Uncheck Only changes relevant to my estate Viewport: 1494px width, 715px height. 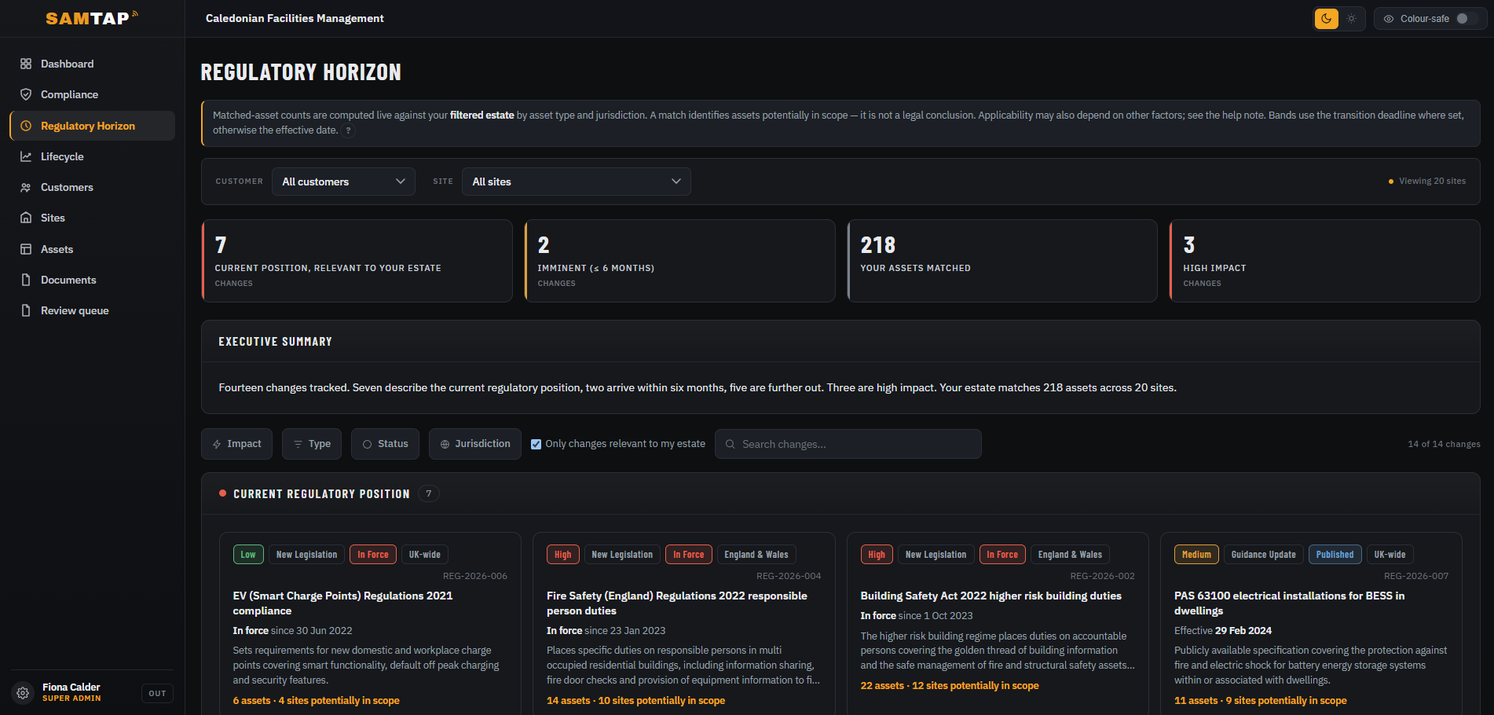[x=536, y=444]
